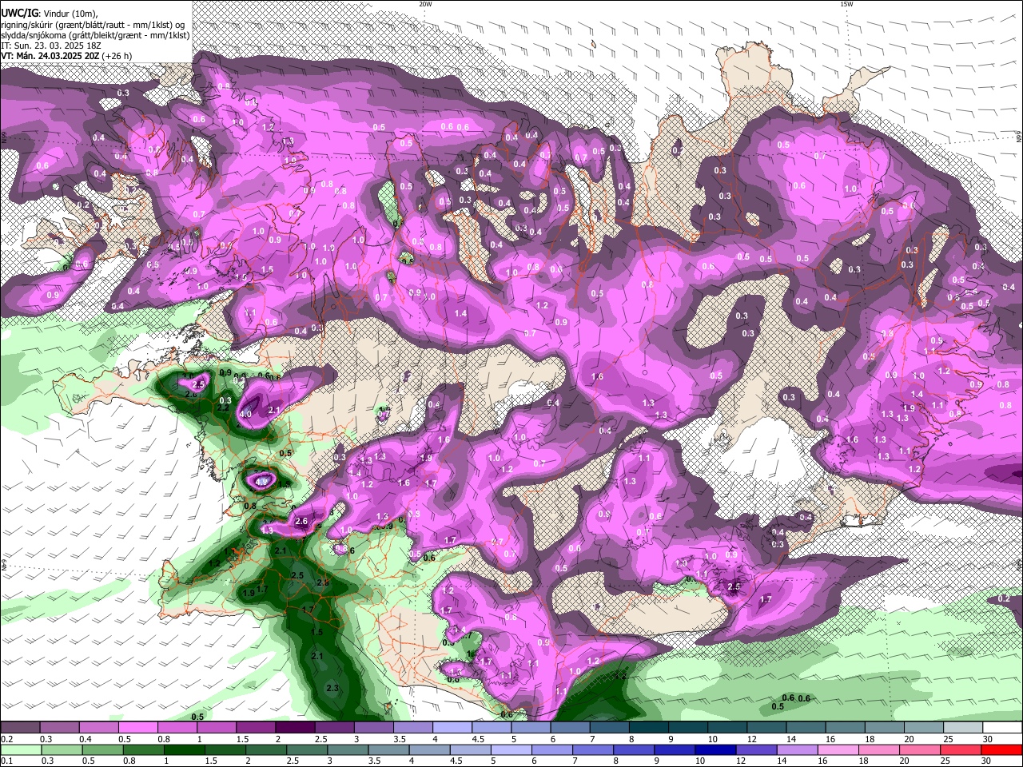Click the '20W' longitude label
The width and height of the screenshot is (1023, 767).
[425, 4]
